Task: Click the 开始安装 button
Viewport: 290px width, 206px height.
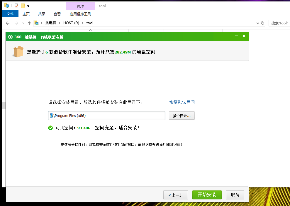Action: coord(207,195)
